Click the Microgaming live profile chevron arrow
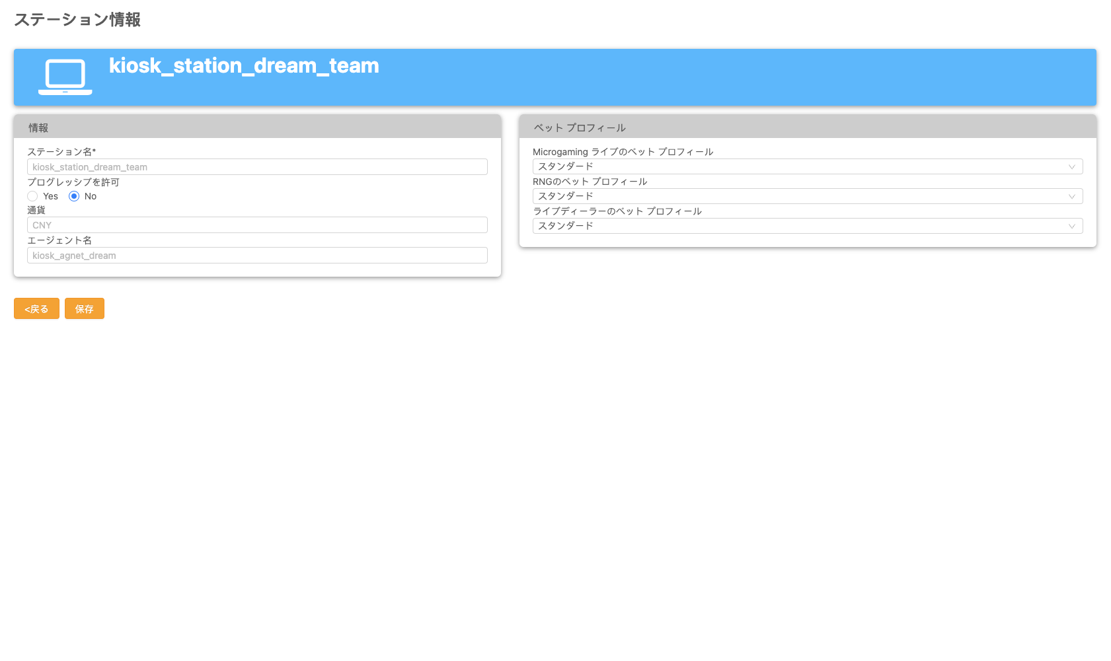 point(1071,167)
